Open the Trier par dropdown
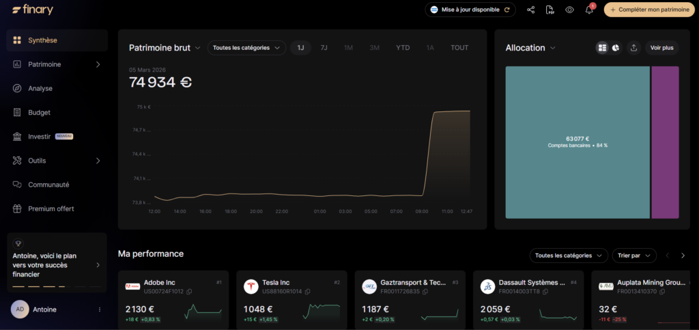This screenshot has width=699, height=330. [x=633, y=256]
